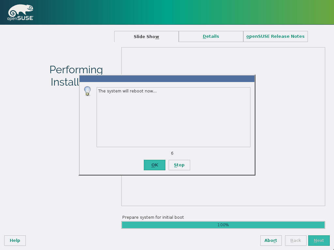Click the 100% progress bar

(223, 225)
